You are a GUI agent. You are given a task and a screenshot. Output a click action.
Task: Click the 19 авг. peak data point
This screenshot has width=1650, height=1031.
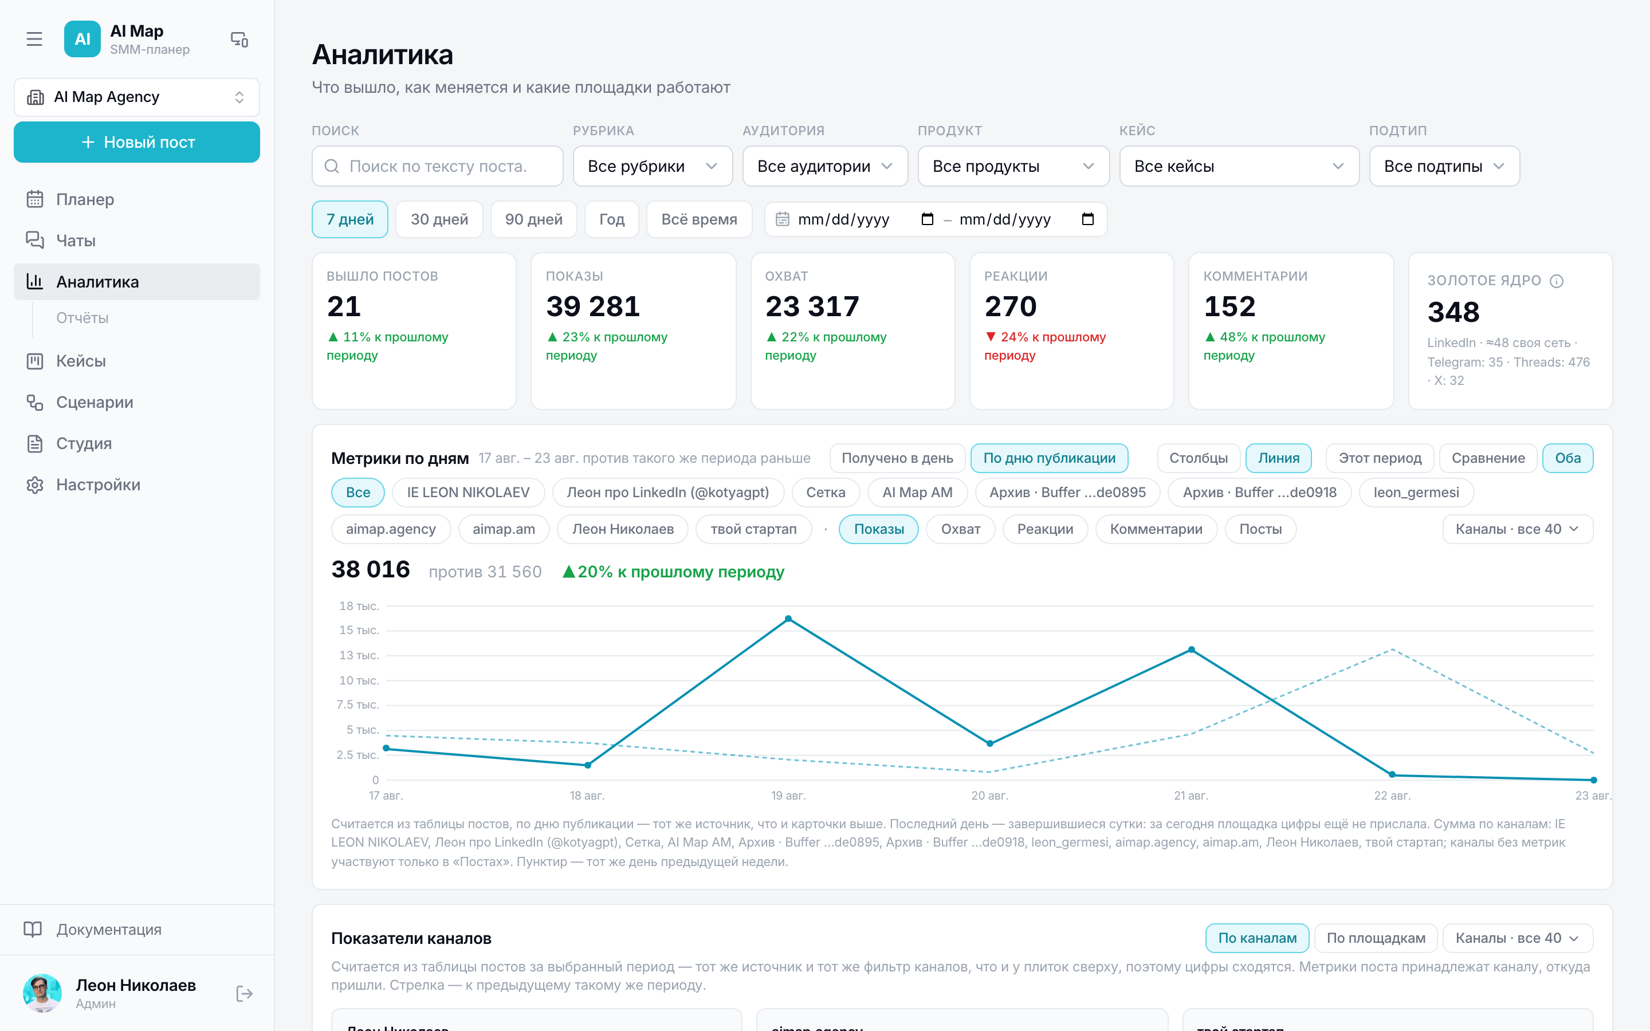[788, 619]
